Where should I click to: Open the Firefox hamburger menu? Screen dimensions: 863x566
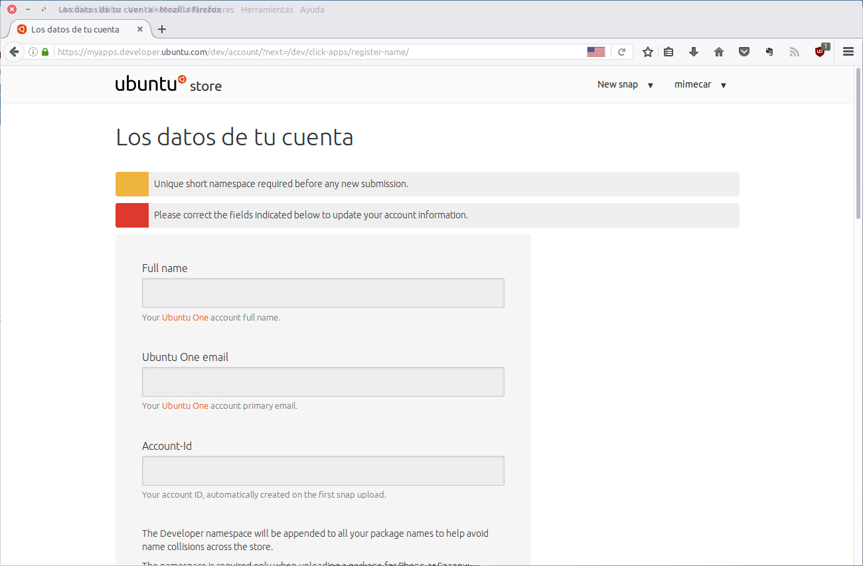[x=848, y=52]
